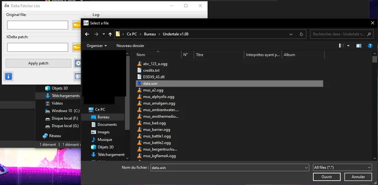Open the All files (*.*) filter dropdown
The height and width of the screenshot is (185, 378).
(x=342, y=168)
